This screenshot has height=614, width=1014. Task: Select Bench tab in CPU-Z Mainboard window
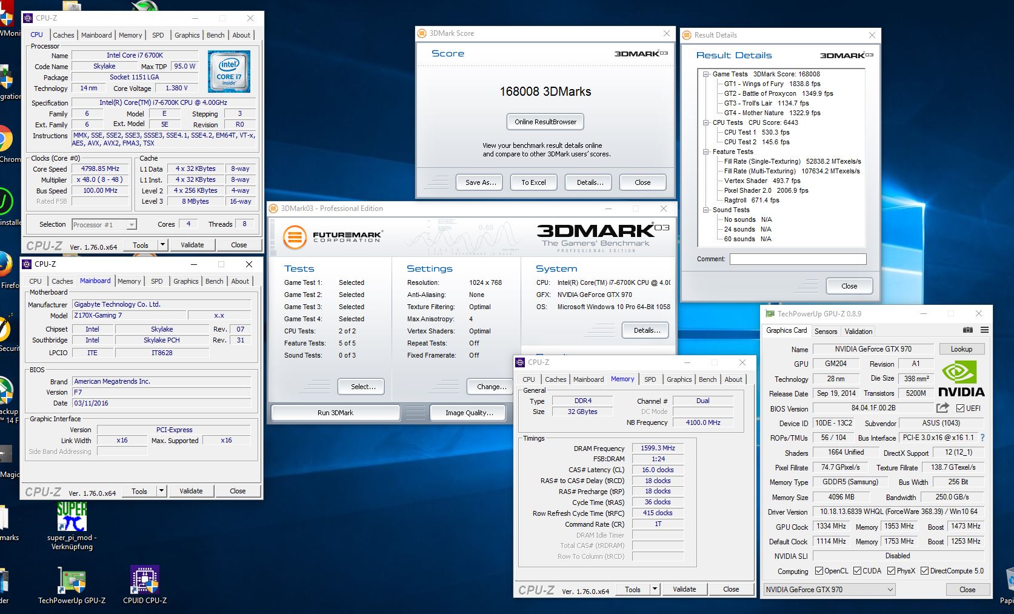pyautogui.click(x=214, y=281)
